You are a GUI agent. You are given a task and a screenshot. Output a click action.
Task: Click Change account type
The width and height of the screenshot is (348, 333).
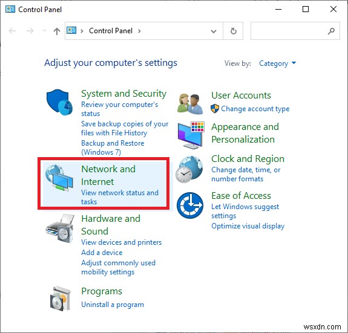click(255, 109)
